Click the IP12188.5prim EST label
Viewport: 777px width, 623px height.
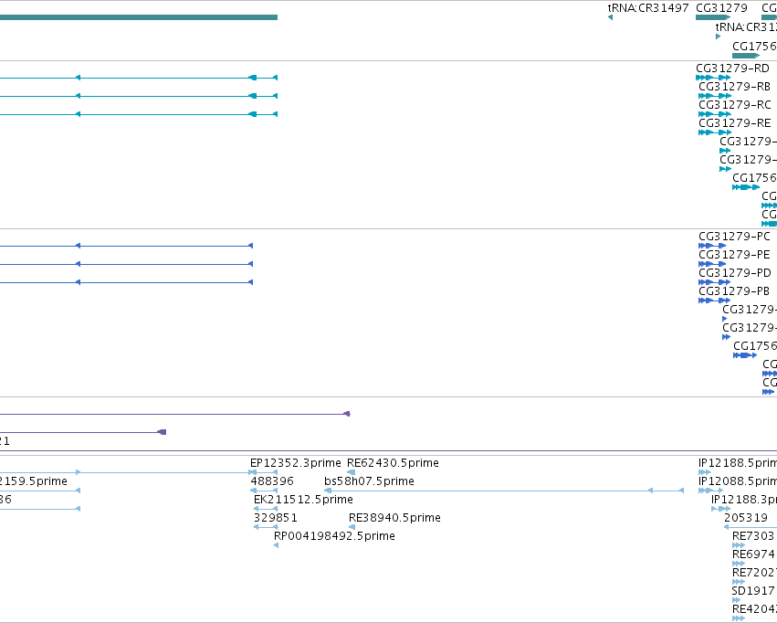(738, 463)
